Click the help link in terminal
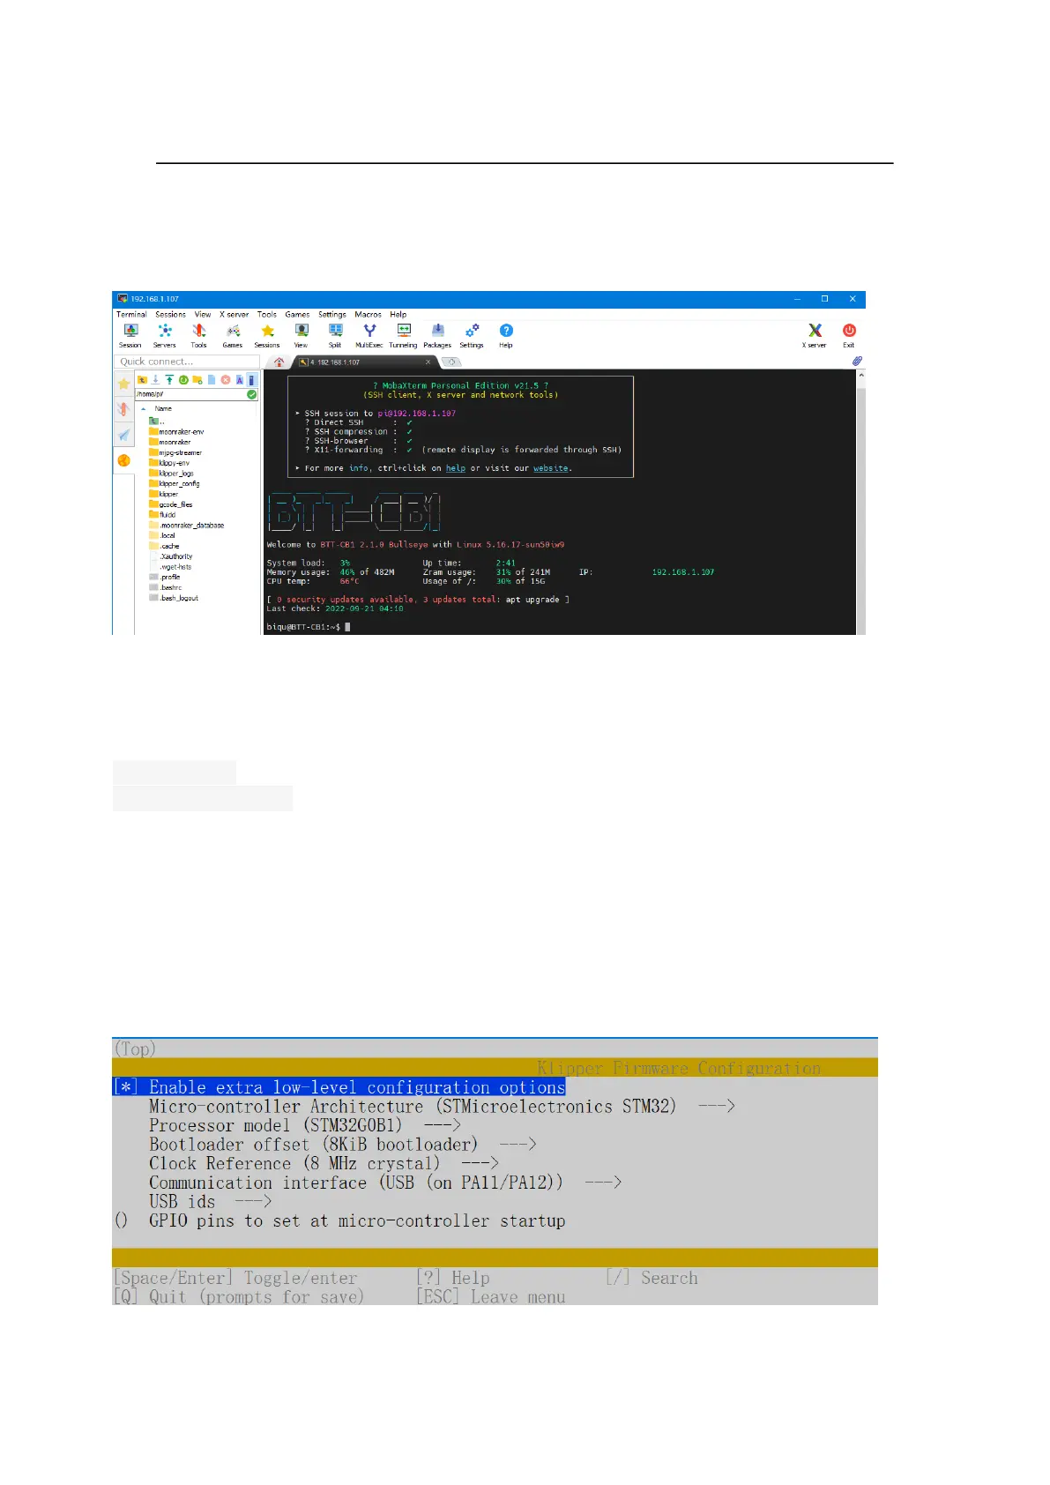Screen dimensions: 1050x1485 (x=455, y=468)
